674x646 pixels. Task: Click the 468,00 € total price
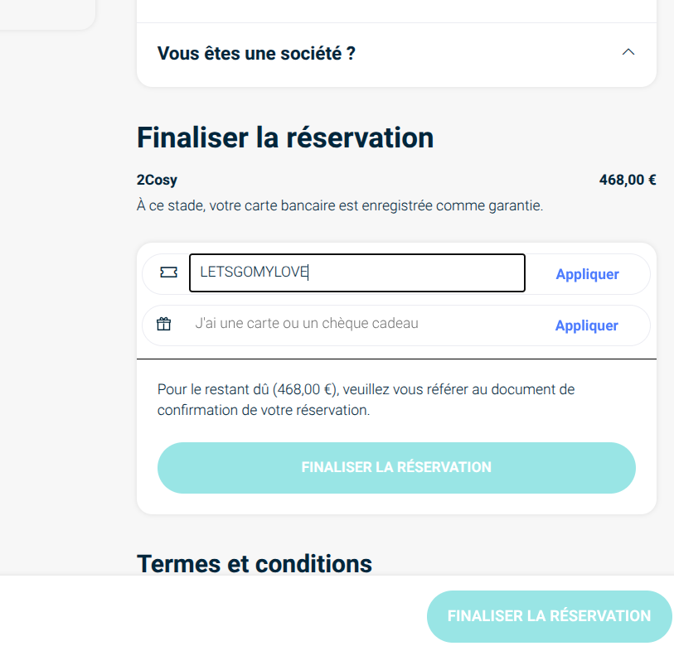(627, 180)
